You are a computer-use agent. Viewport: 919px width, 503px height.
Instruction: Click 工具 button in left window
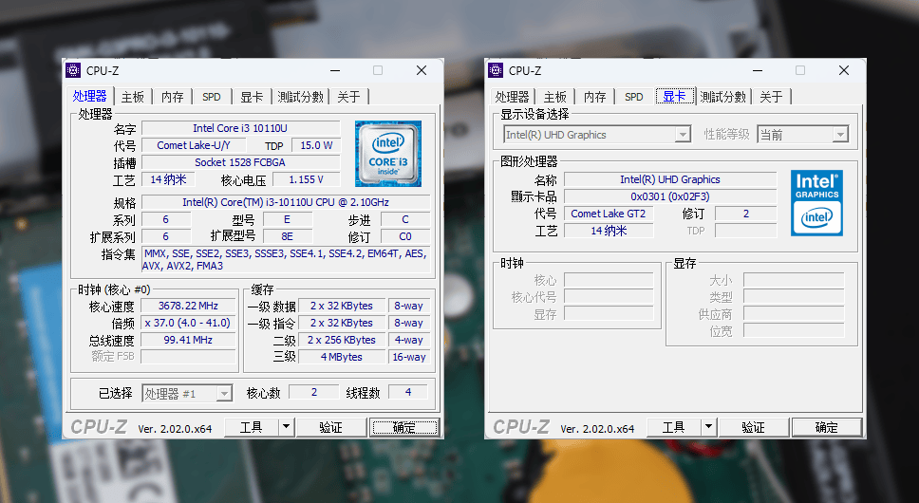click(252, 427)
